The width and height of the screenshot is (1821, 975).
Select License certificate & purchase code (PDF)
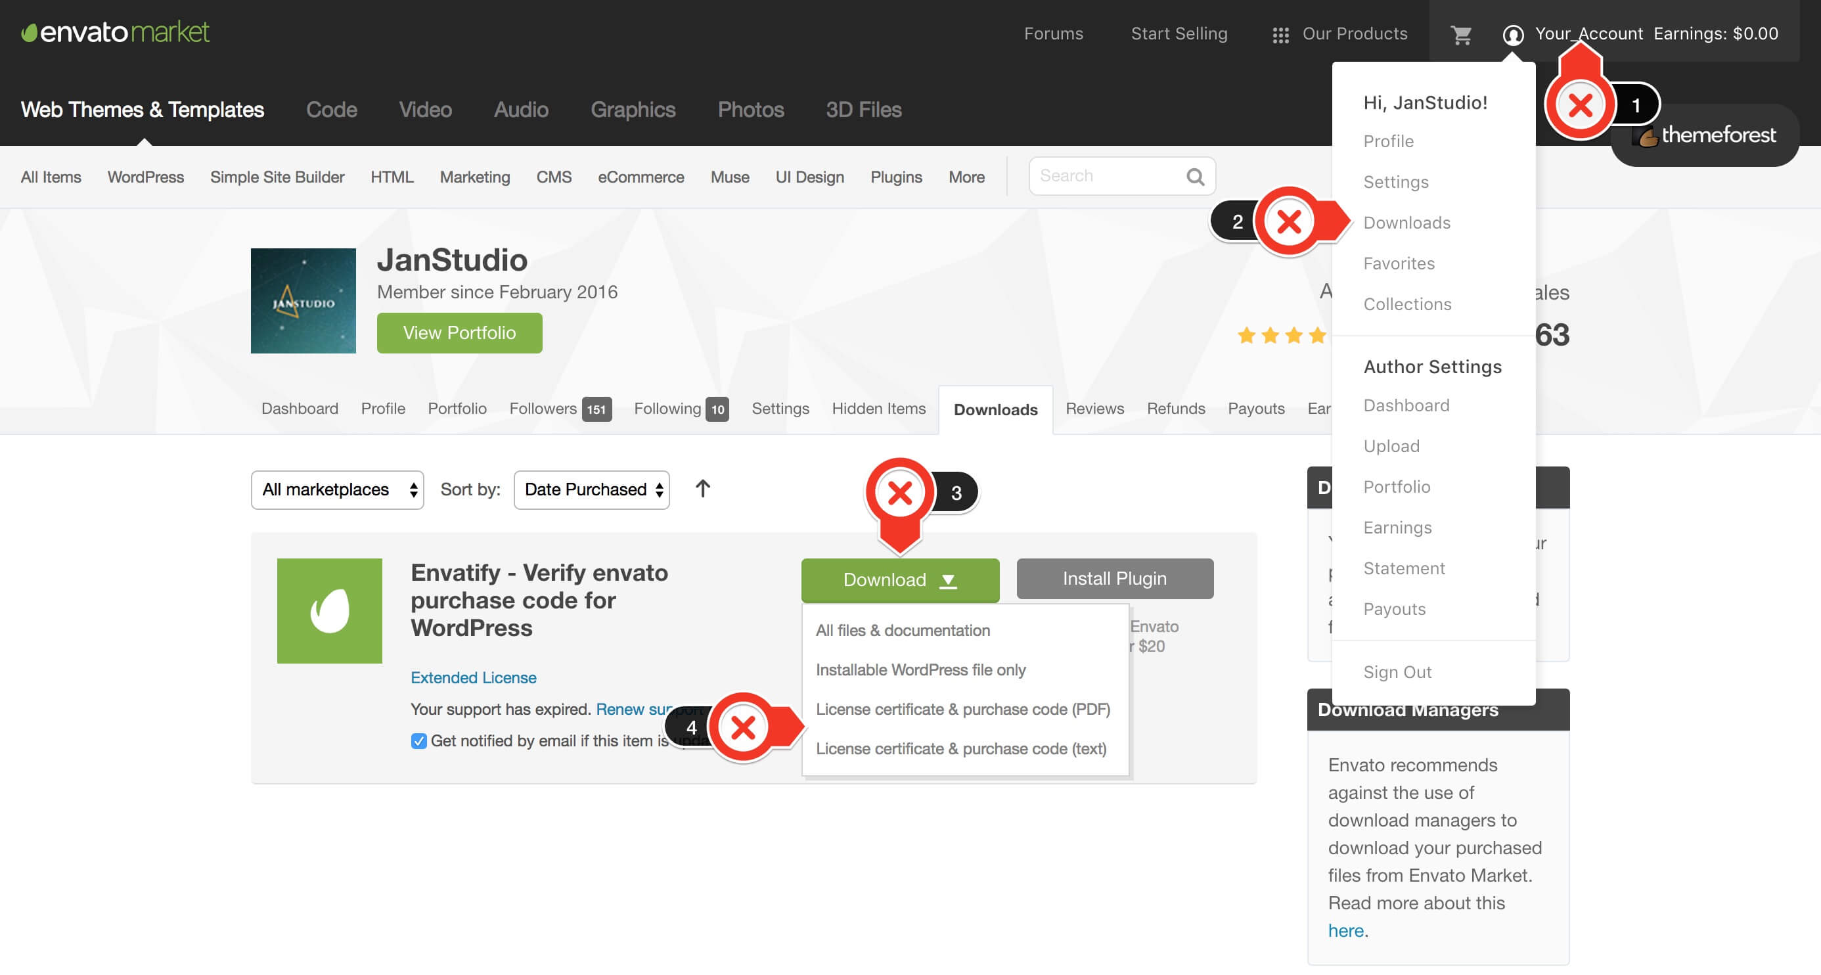pyautogui.click(x=962, y=709)
